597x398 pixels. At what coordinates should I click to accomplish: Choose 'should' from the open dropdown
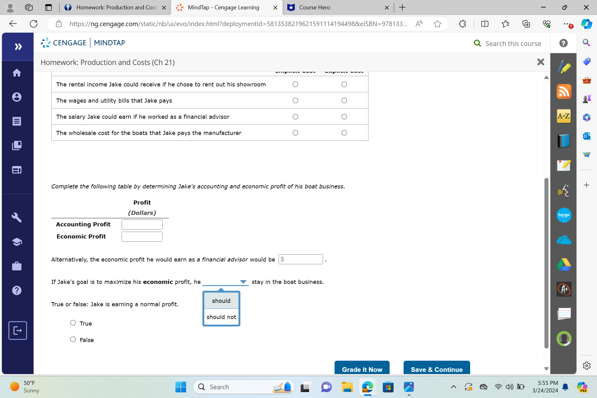221,300
